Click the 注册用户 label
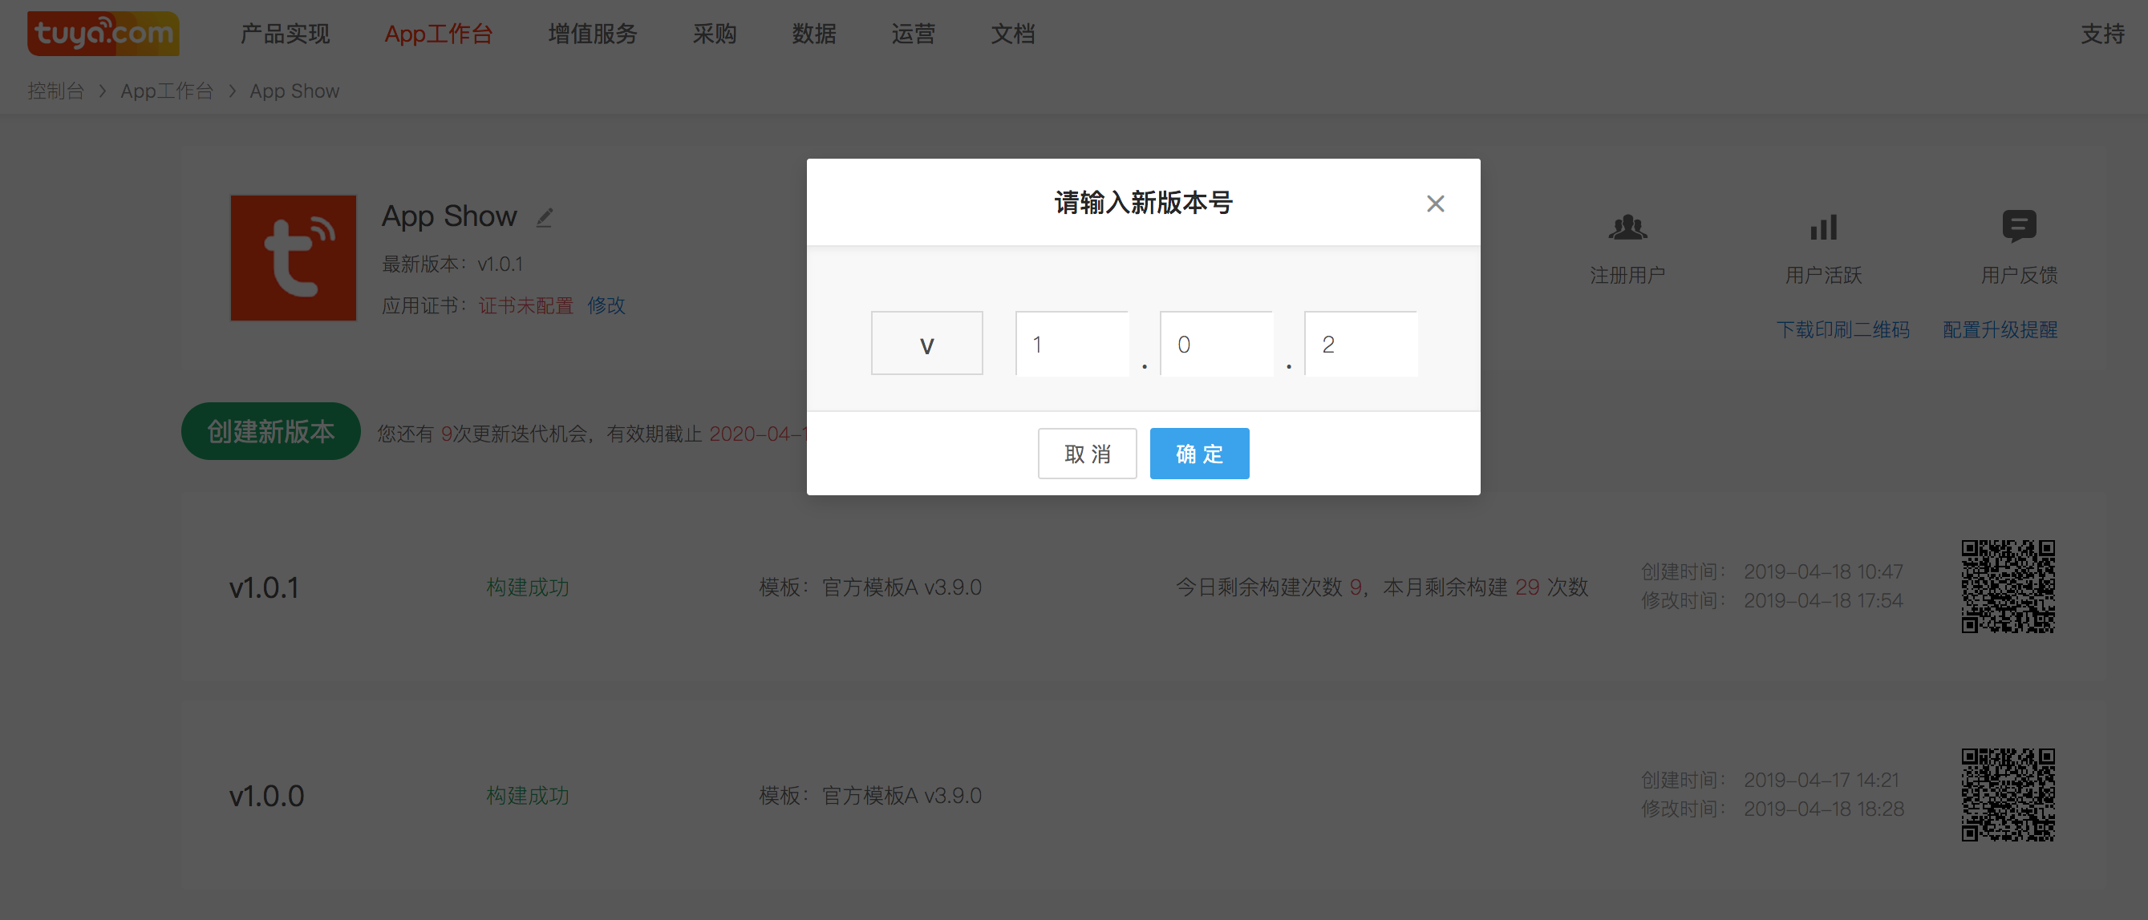Screen dimensions: 2148x920 (x=1627, y=275)
